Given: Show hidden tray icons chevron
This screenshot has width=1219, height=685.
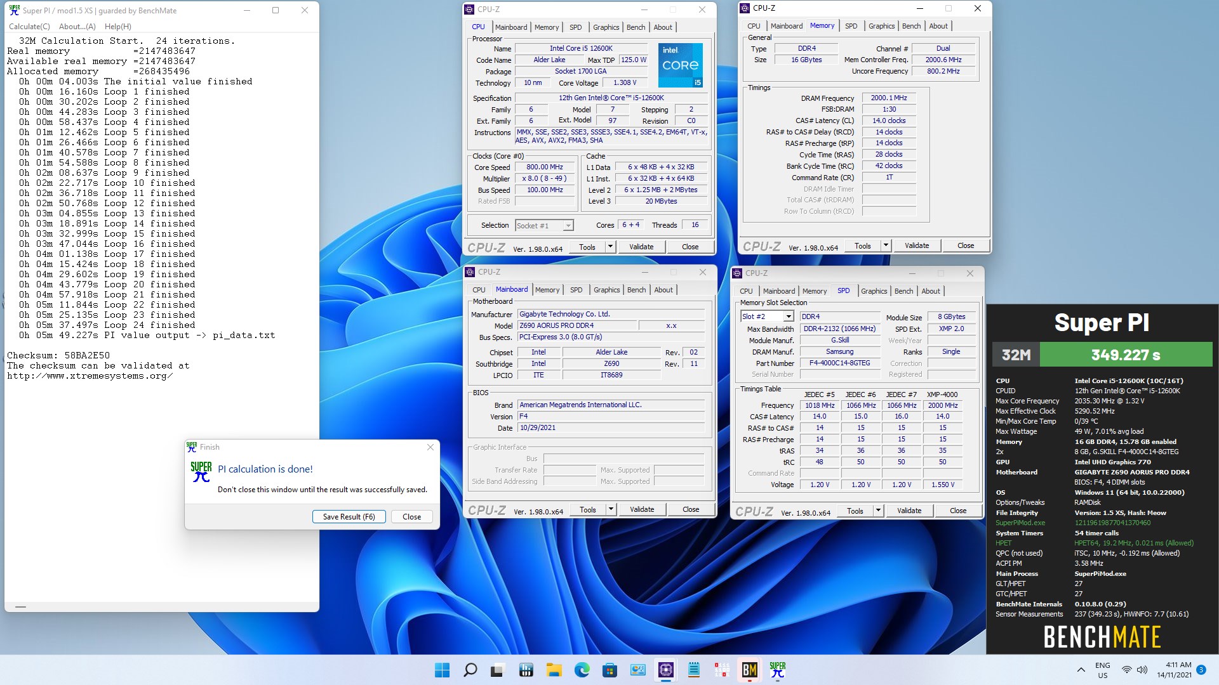Looking at the screenshot, I should [x=1081, y=670].
